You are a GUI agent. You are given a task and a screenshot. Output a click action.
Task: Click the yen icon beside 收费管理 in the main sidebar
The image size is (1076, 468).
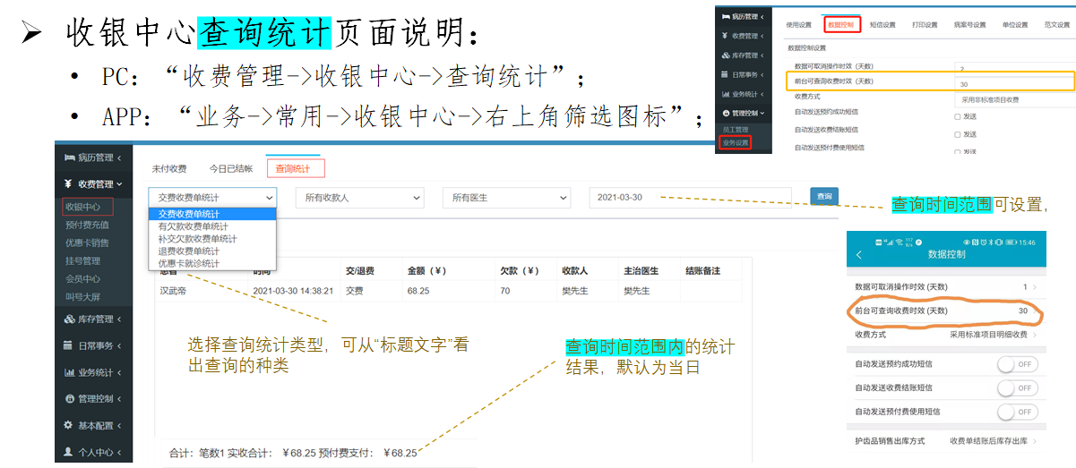coord(69,184)
